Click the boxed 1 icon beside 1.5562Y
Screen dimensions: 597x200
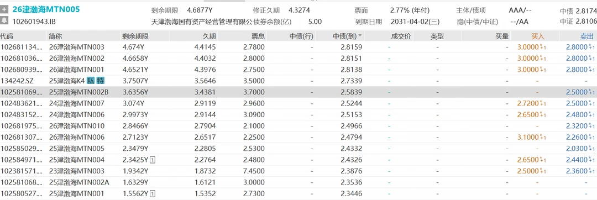pyautogui.click(x=153, y=194)
